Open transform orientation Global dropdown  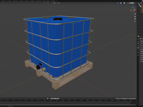click(x=48, y=3)
